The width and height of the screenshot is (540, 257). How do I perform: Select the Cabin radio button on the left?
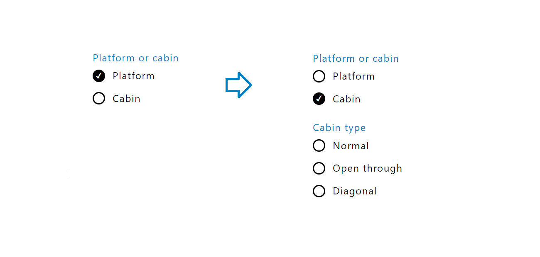[99, 98]
